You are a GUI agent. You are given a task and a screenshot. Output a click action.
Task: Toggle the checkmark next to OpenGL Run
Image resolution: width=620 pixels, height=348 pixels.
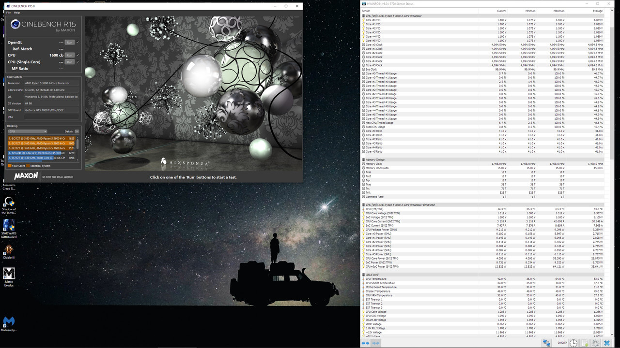(x=77, y=43)
